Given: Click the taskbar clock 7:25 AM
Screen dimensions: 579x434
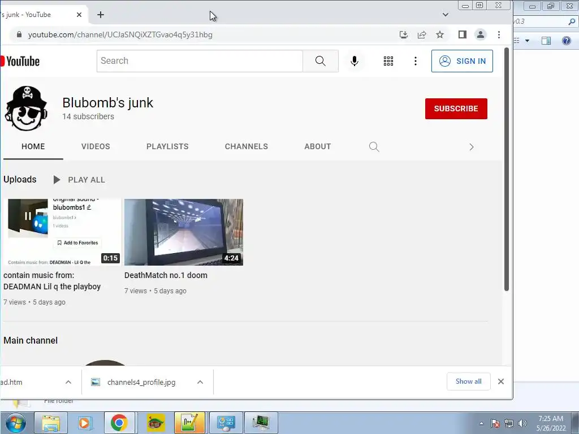Looking at the screenshot, I should (x=551, y=419).
